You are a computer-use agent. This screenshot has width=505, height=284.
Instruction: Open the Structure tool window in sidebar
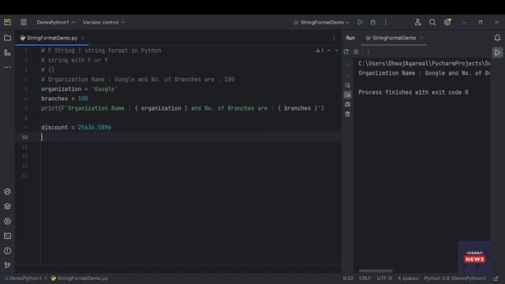click(7, 53)
